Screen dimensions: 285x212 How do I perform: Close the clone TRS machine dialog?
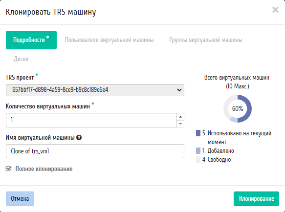pyautogui.click(x=275, y=10)
